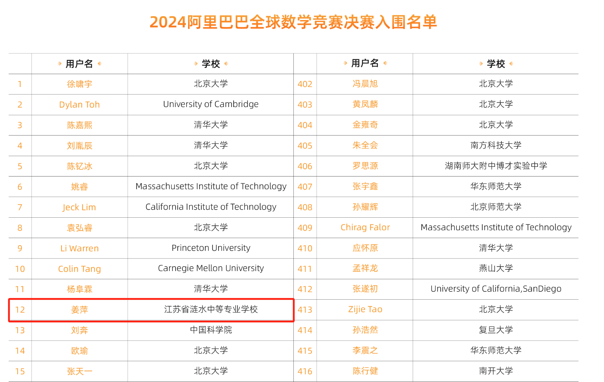Select the name 陈钇冰
The height and width of the screenshot is (382, 604).
80,166
